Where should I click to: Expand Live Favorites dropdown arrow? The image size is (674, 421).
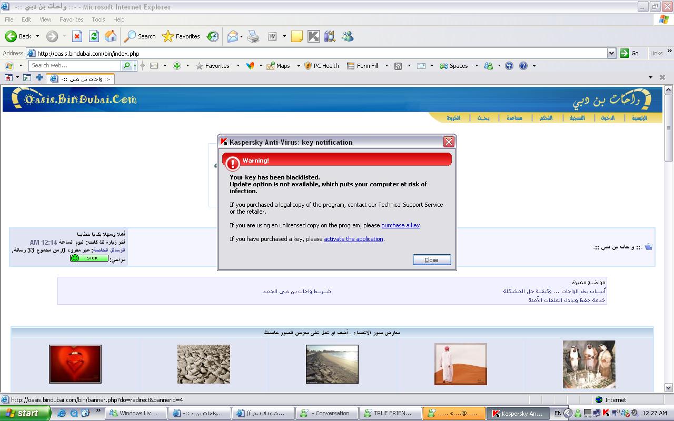(x=238, y=66)
